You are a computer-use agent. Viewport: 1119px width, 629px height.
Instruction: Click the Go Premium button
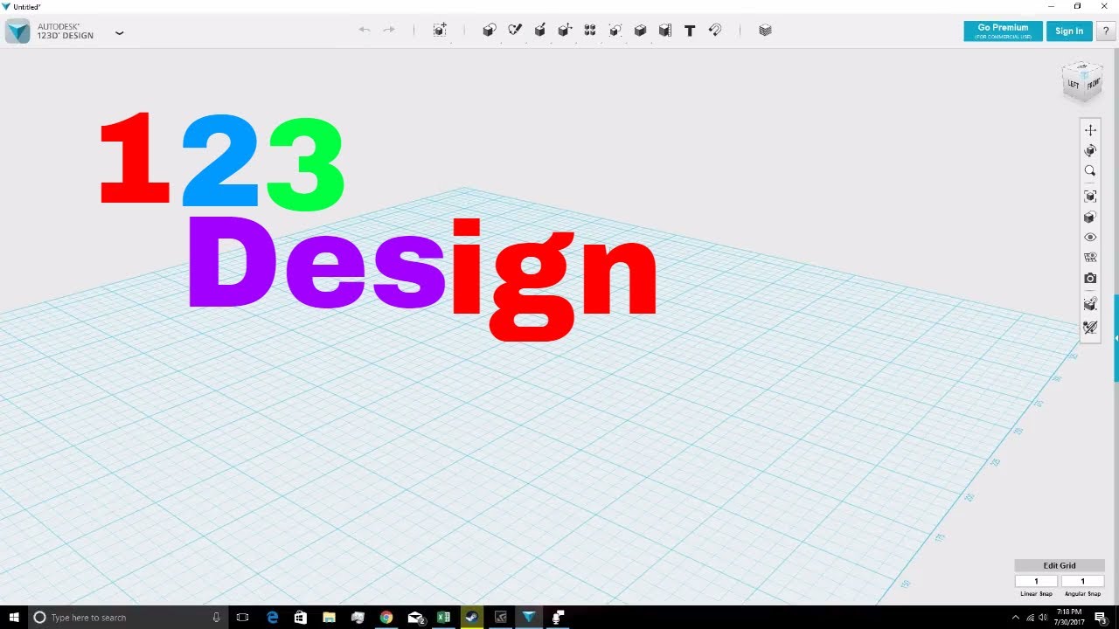[1003, 31]
